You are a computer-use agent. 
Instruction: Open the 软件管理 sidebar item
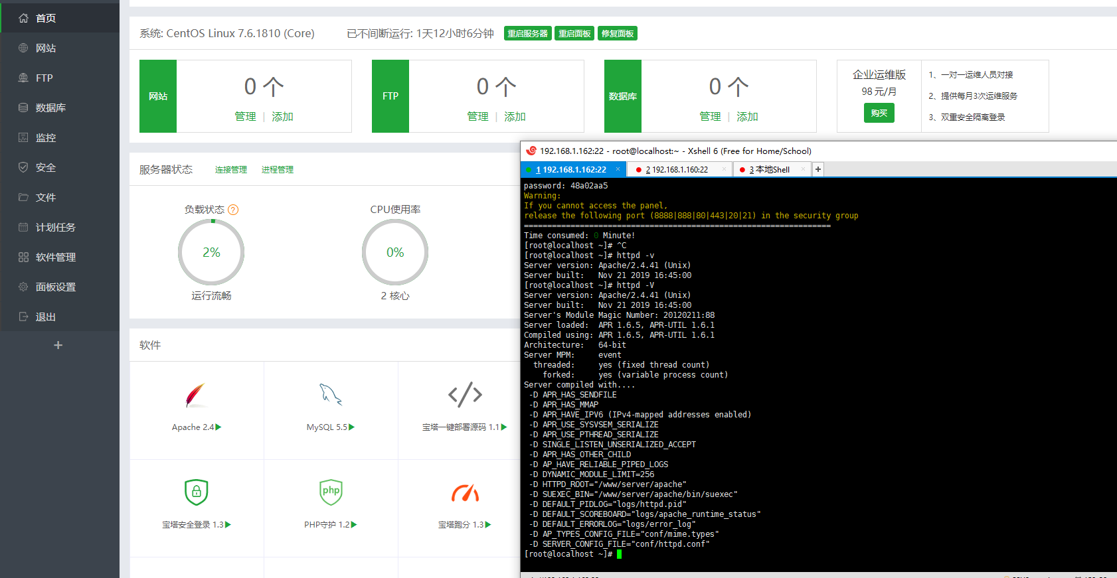point(60,257)
